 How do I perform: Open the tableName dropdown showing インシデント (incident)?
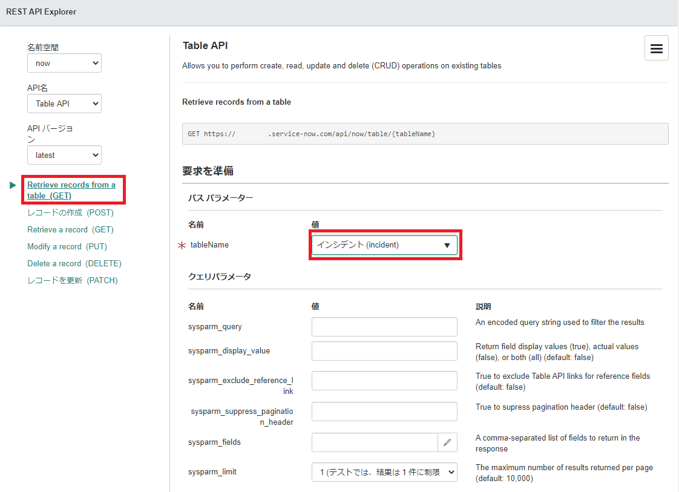pyautogui.click(x=385, y=244)
